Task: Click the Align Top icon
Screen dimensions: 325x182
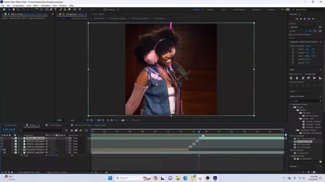Action: [x=309, y=78]
